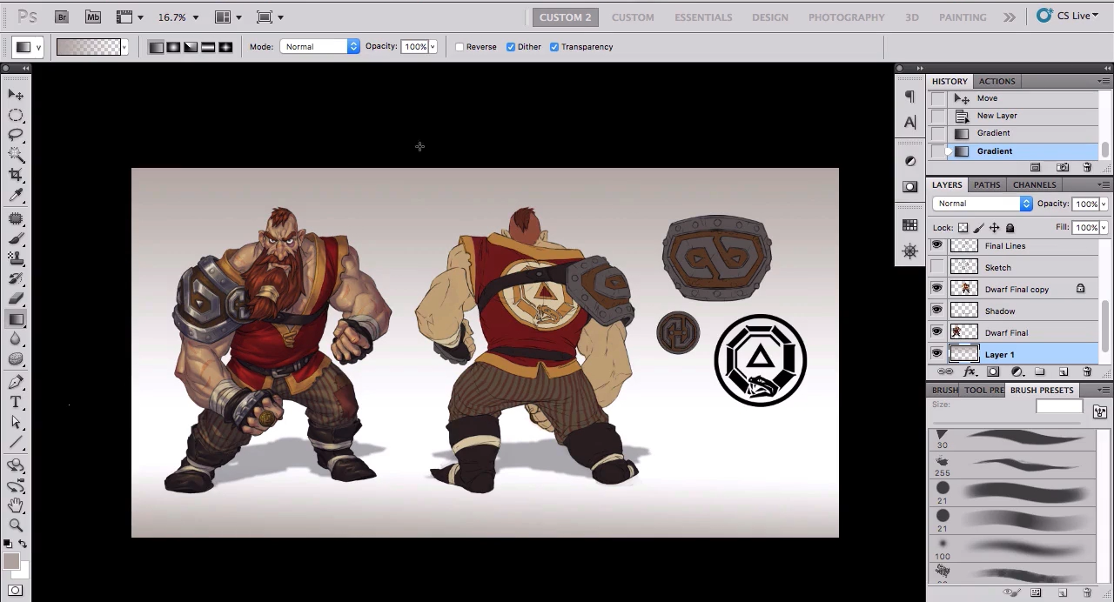Hide Layer 1 visibility
The image size is (1114, 602).
click(x=936, y=354)
